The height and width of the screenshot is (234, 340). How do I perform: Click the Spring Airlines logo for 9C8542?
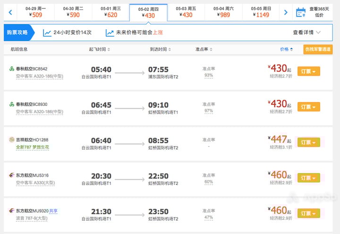[12, 69]
